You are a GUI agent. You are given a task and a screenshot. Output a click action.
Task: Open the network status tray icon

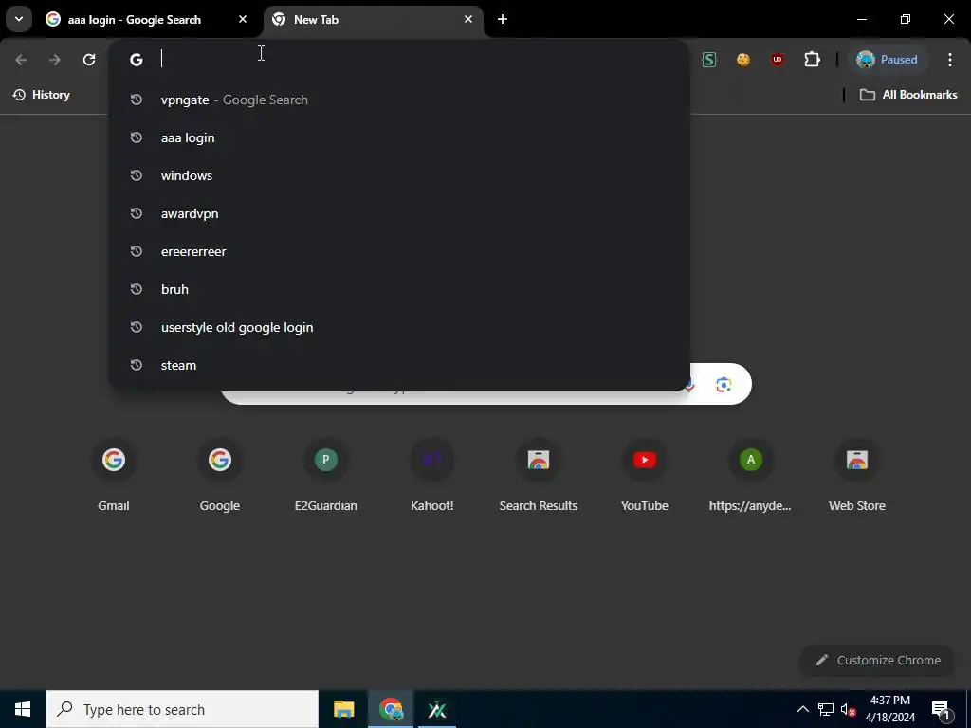click(826, 709)
